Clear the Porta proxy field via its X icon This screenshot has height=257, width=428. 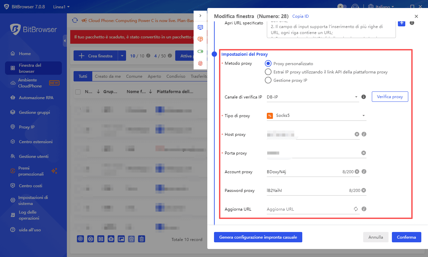coord(363,153)
